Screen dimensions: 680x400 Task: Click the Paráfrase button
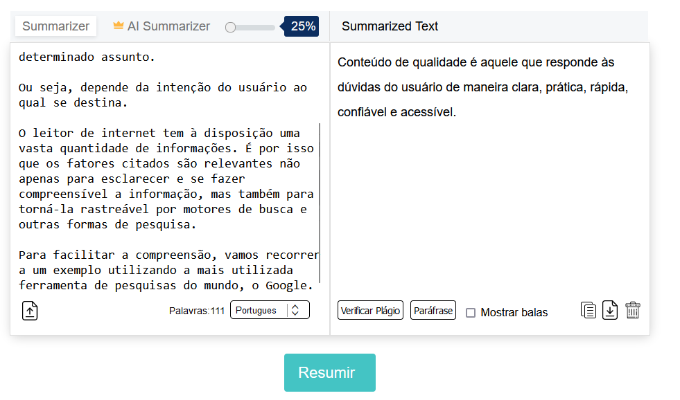[433, 311]
